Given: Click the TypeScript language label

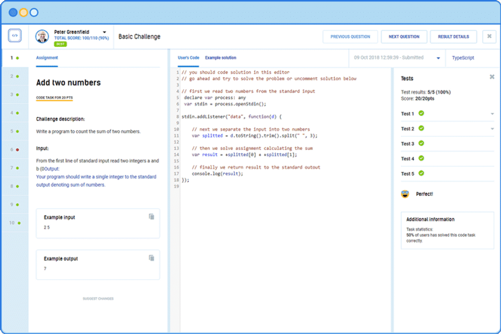Looking at the screenshot, I should pyautogui.click(x=463, y=58).
